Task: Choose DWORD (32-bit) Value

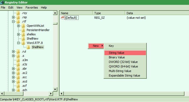Action: coord(125,62)
